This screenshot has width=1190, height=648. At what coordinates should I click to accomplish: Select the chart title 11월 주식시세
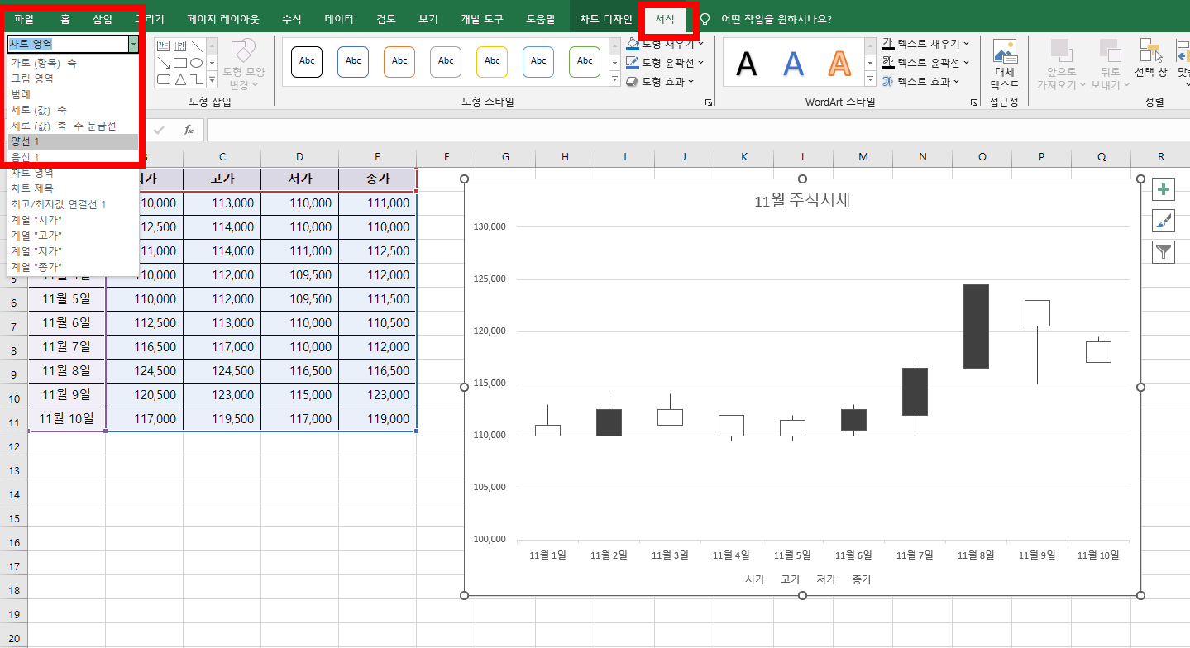coord(802,200)
